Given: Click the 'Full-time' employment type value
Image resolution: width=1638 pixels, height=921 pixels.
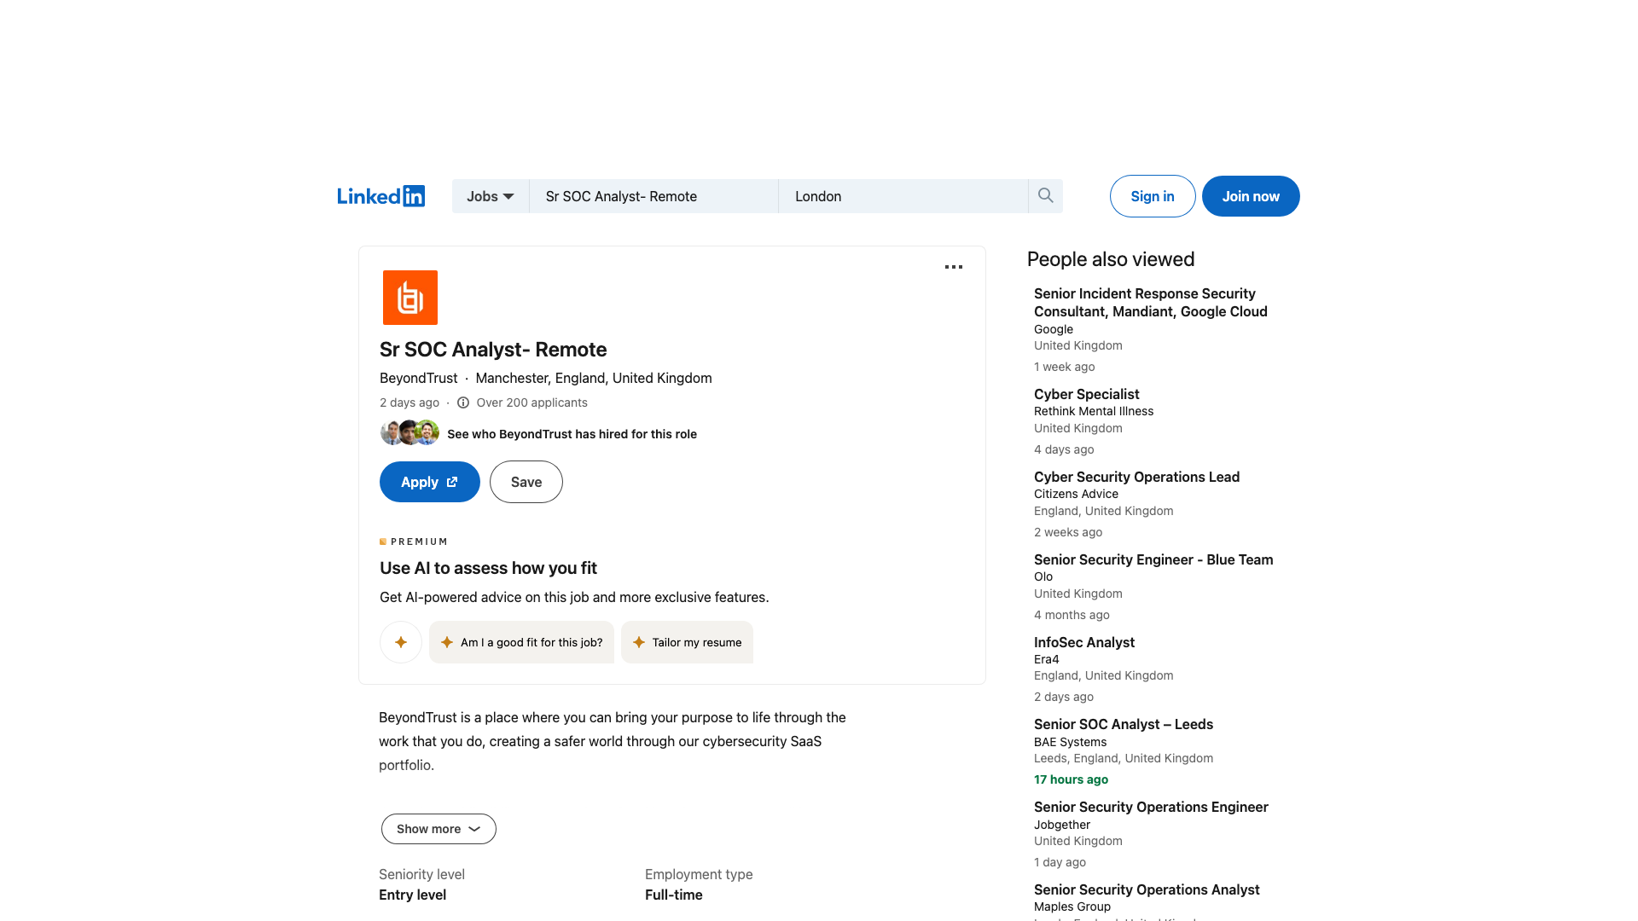Looking at the screenshot, I should (x=674, y=895).
